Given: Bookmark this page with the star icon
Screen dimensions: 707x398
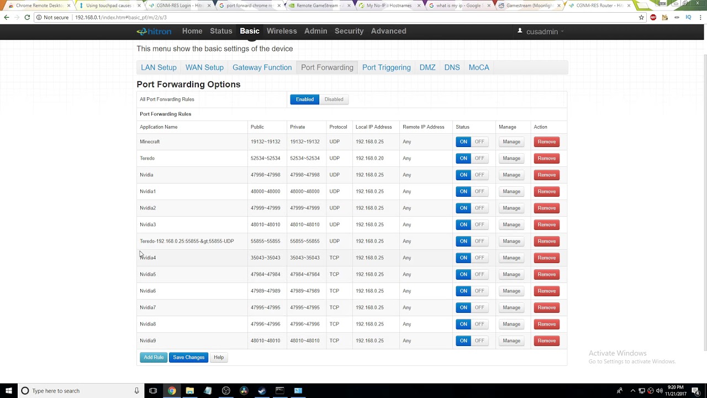Looking at the screenshot, I should click(641, 17).
